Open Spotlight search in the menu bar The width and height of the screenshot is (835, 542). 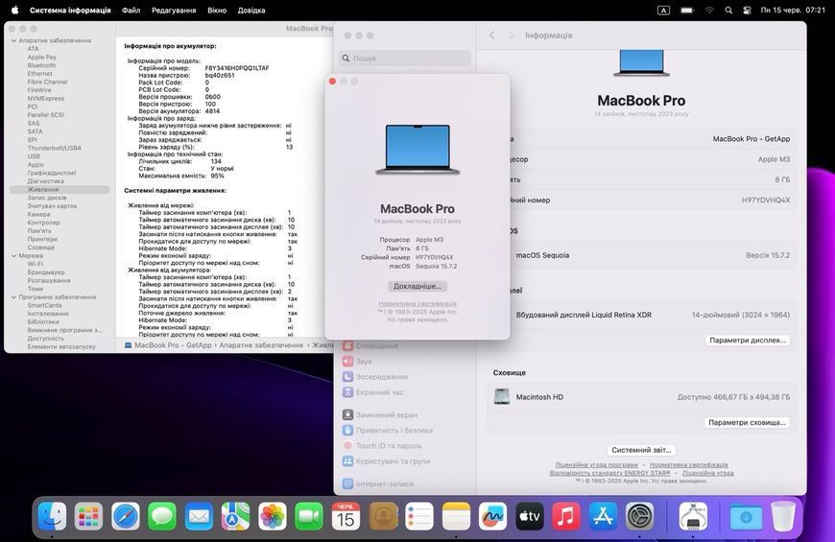click(728, 11)
